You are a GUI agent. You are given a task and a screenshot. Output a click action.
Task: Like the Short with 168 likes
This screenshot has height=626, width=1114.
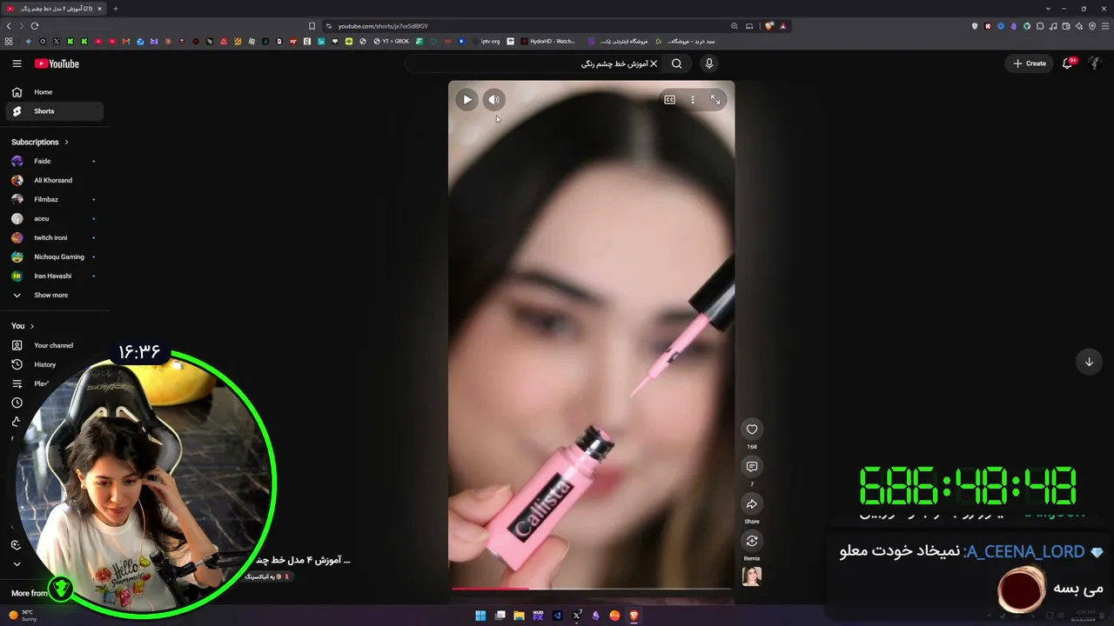pos(752,429)
